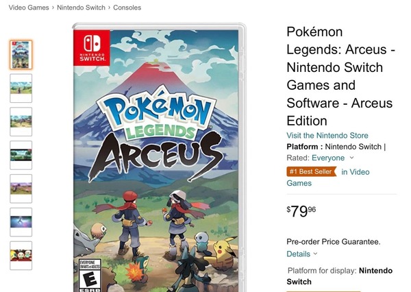Expand Pre-order Price Guarantee Details

[x=301, y=254]
